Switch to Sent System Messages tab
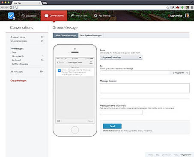The width and height of the screenshot is (194, 157). (91, 35)
